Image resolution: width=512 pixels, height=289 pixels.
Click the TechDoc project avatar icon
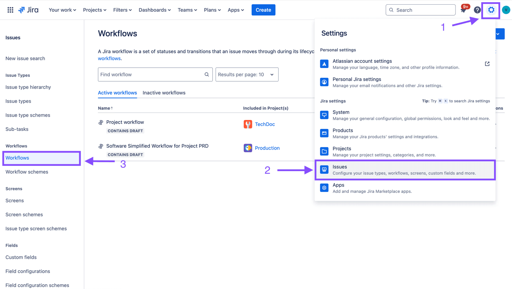pyautogui.click(x=248, y=124)
